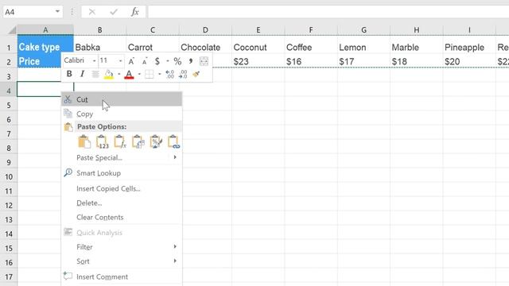Apply Accounting Number Format dollar sign
This screenshot has height=286, width=509.
point(157,61)
